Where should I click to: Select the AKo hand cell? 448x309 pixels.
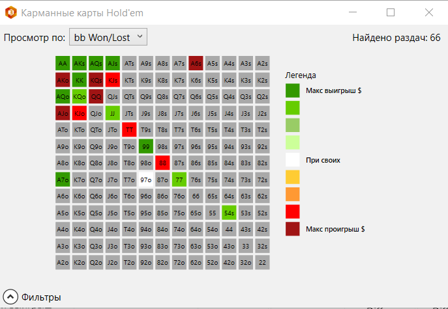pos(63,80)
